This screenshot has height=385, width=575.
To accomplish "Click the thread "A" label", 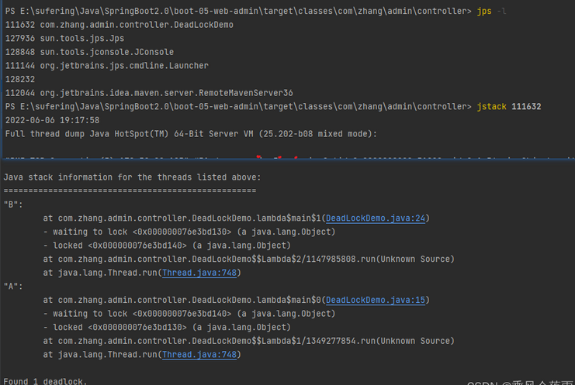I will tap(13, 287).
